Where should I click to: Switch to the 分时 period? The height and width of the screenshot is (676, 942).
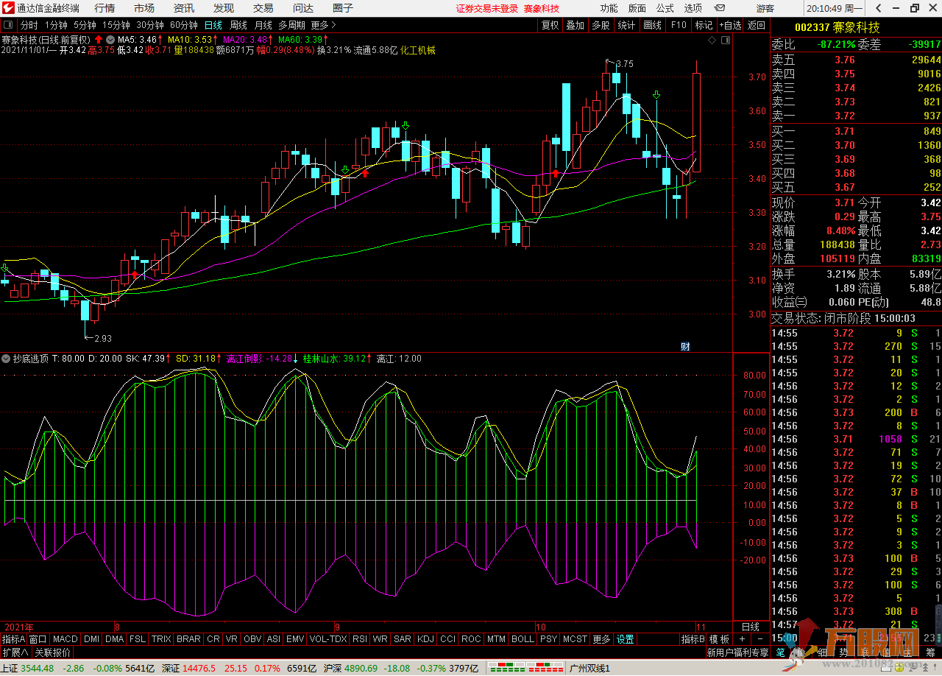click(29, 25)
